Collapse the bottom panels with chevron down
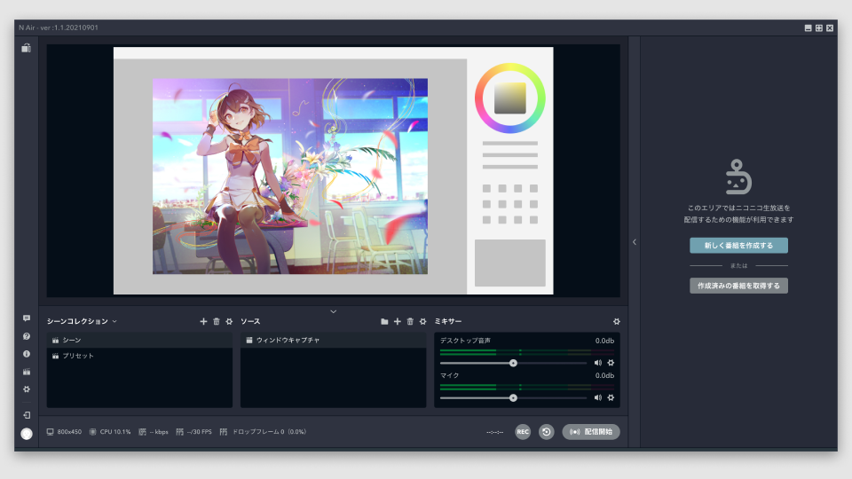Image resolution: width=852 pixels, height=479 pixels. point(334,311)
